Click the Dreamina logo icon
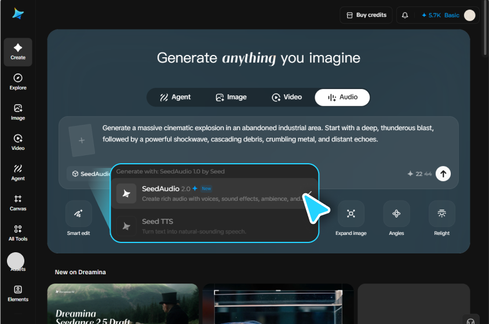The width and height of the screenshot is (489, 324). [18, 13]
